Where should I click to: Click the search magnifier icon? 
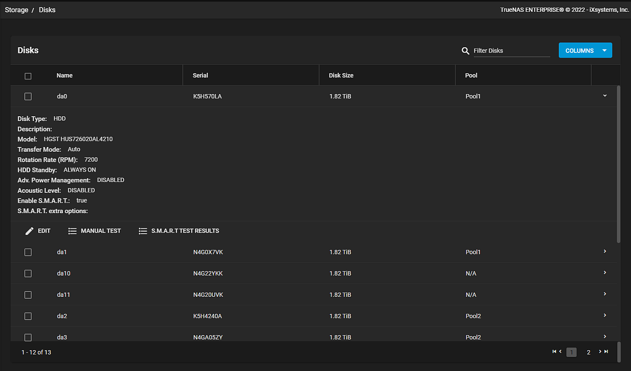pyautogui.click(x=465, y=51)
